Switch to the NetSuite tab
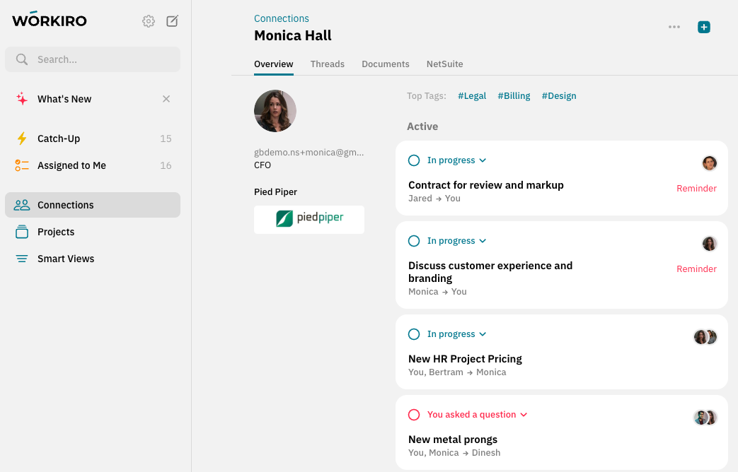Viewport: 738px width, 472px height. [x=444, y=64]
